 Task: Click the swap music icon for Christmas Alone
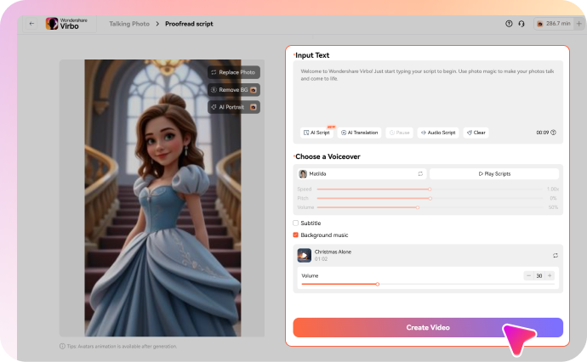tap(556, 256)
